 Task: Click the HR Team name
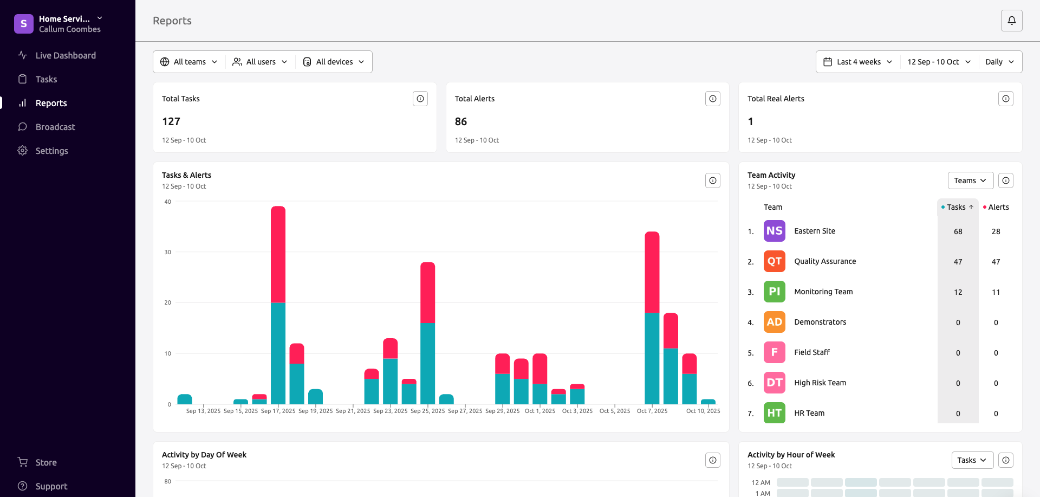point(809,413)
